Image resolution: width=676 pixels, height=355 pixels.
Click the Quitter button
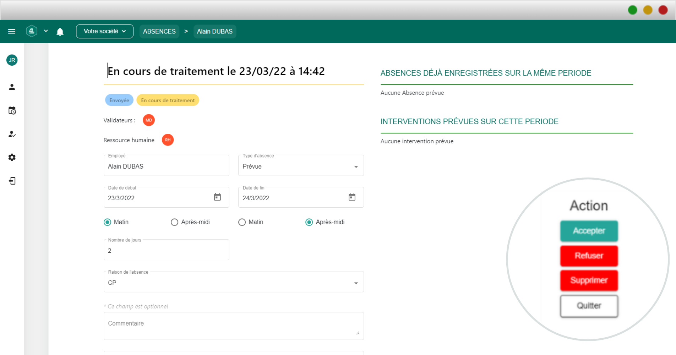coord(589,306)
